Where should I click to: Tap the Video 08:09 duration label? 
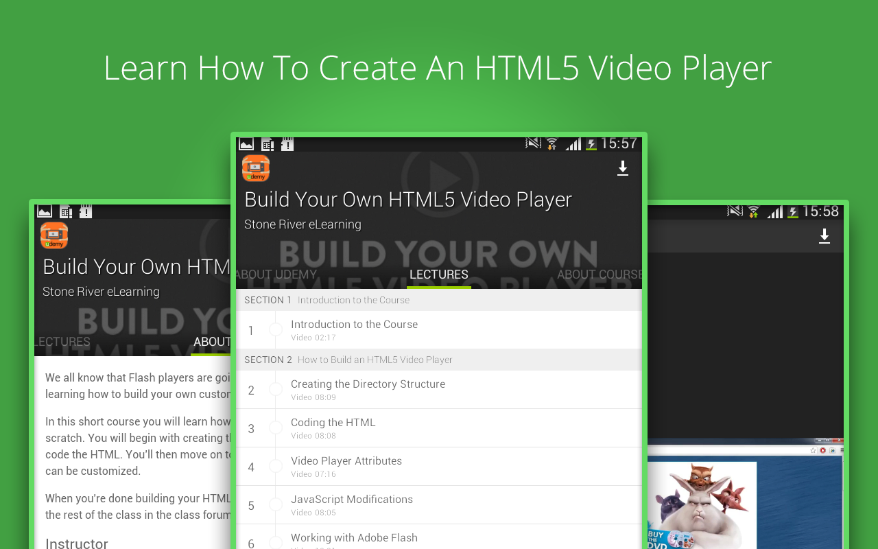point(313,397)
